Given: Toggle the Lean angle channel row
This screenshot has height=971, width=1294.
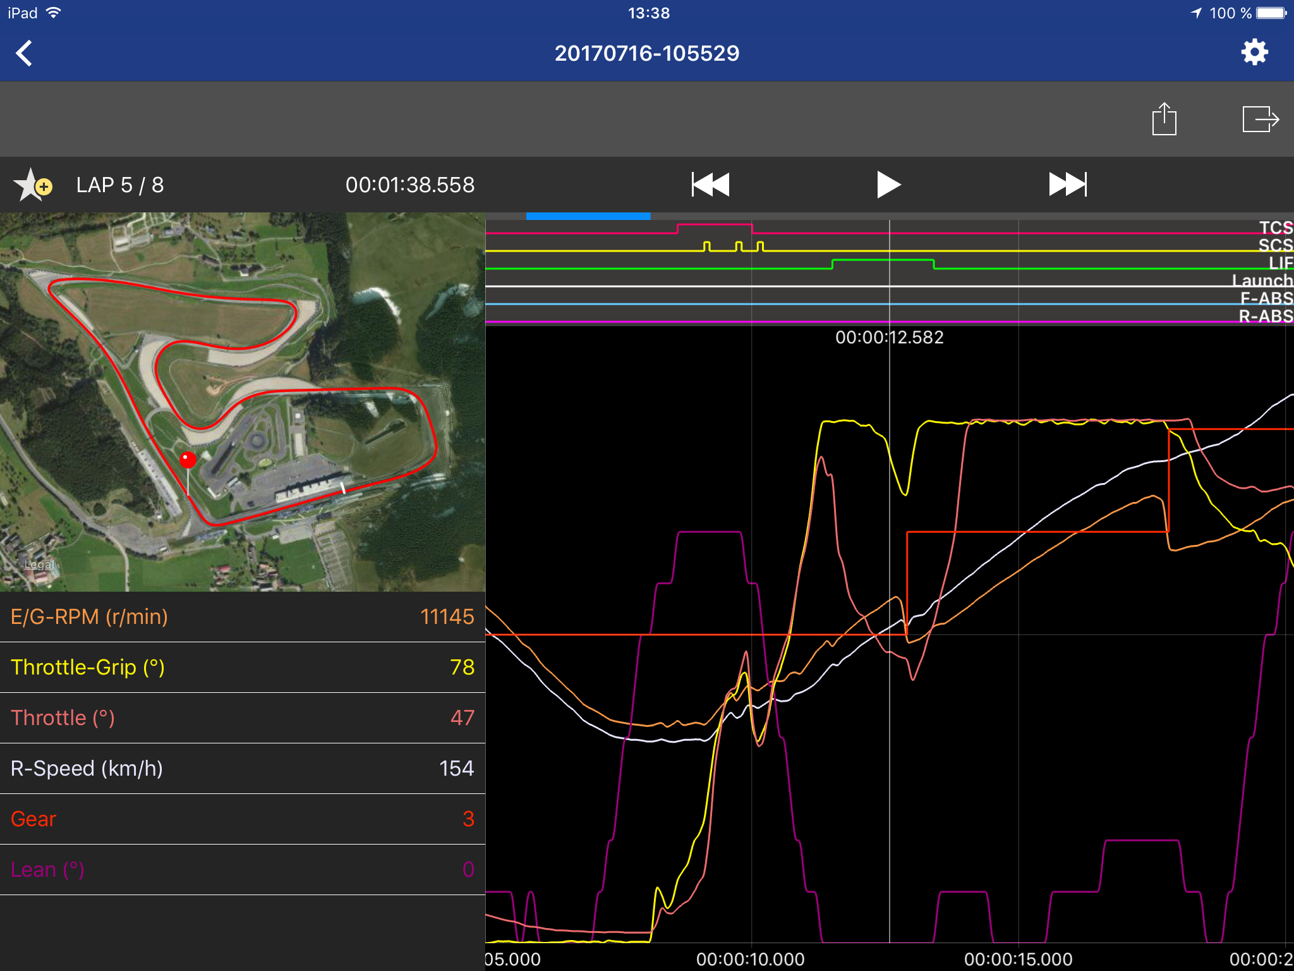Looking at the screenshot, I should tap(243, 869).
